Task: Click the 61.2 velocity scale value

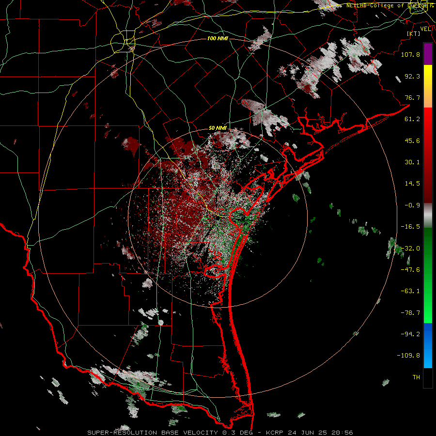Action: click(x=412, y=119)
